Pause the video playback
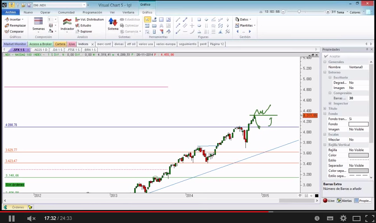The height and width of the screenshot is (223, 376). (11, 218)
